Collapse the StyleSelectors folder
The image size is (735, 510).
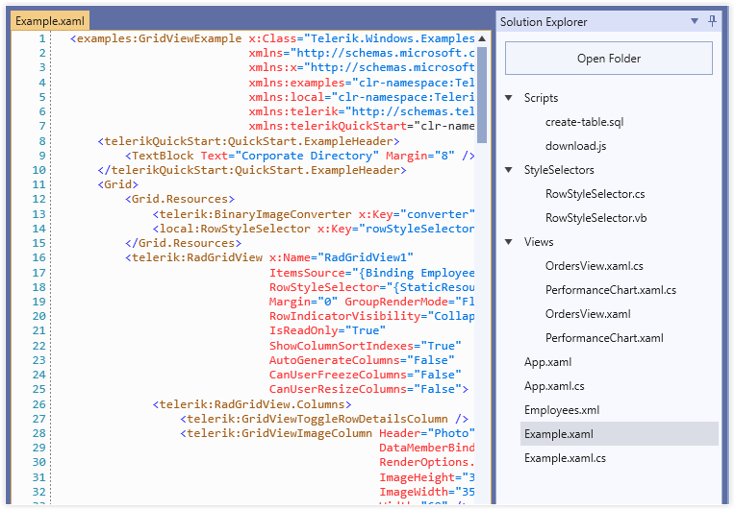(509, 170)
